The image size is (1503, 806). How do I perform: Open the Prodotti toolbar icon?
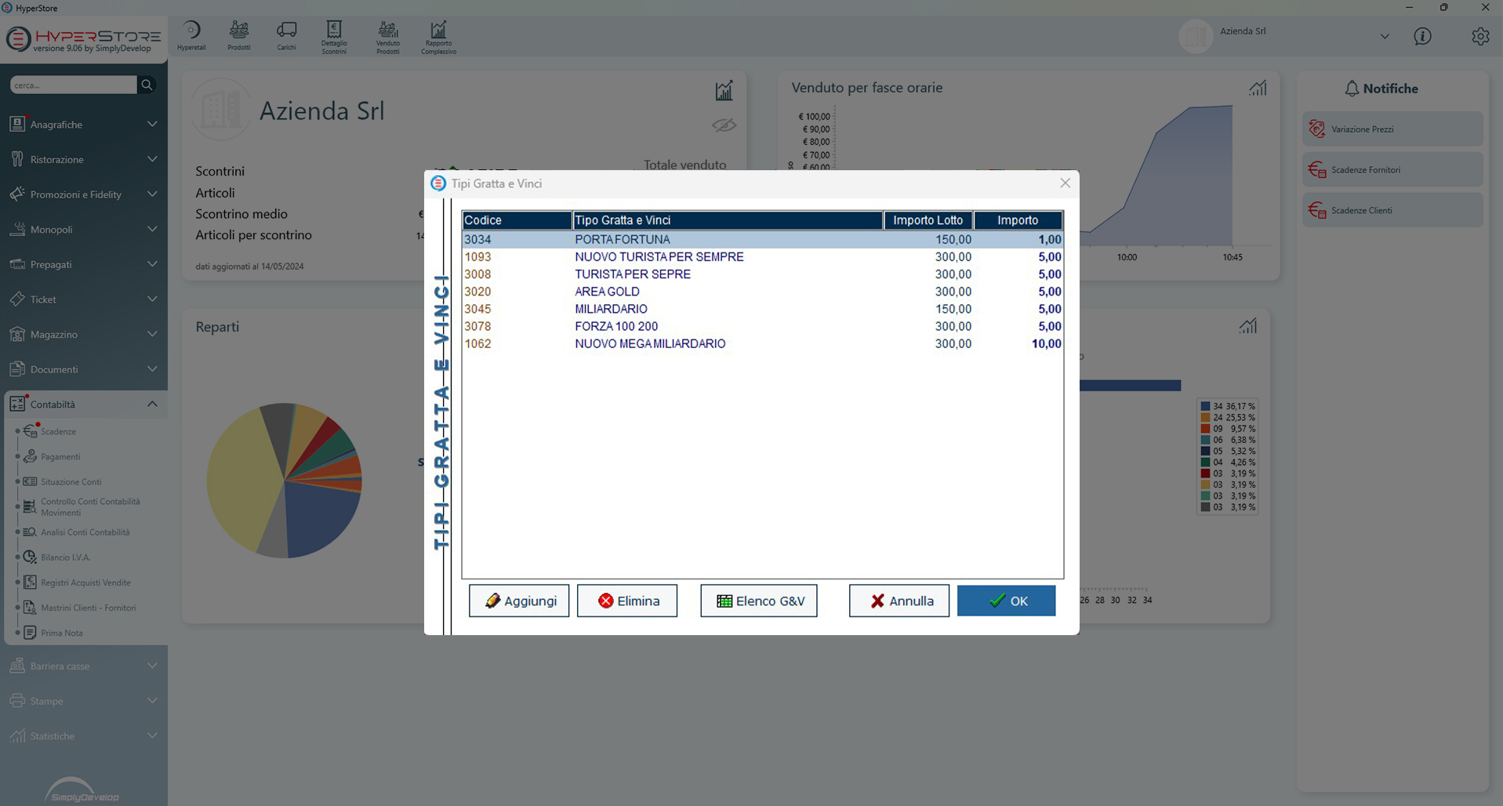239,36
